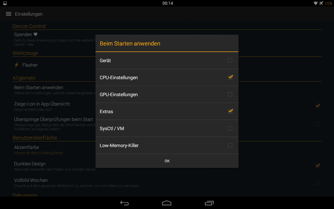Enable the Low-Memory-Killer checkbox
The width and height of the screenshot is (334, 209).
(x=230, y=145)
